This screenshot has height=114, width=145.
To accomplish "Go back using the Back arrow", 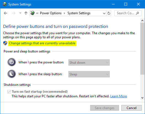I will [6, 13].
